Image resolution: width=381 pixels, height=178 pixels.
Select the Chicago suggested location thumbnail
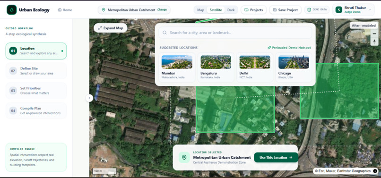coord(294,62)
